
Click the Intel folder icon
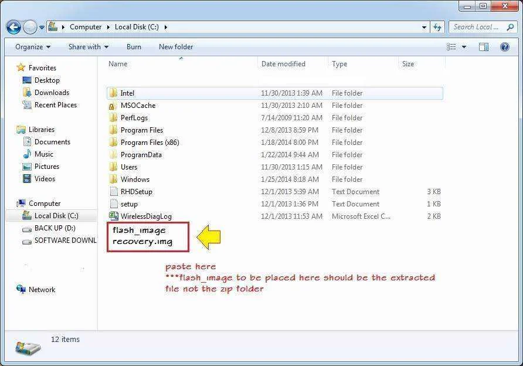point(113,93)
